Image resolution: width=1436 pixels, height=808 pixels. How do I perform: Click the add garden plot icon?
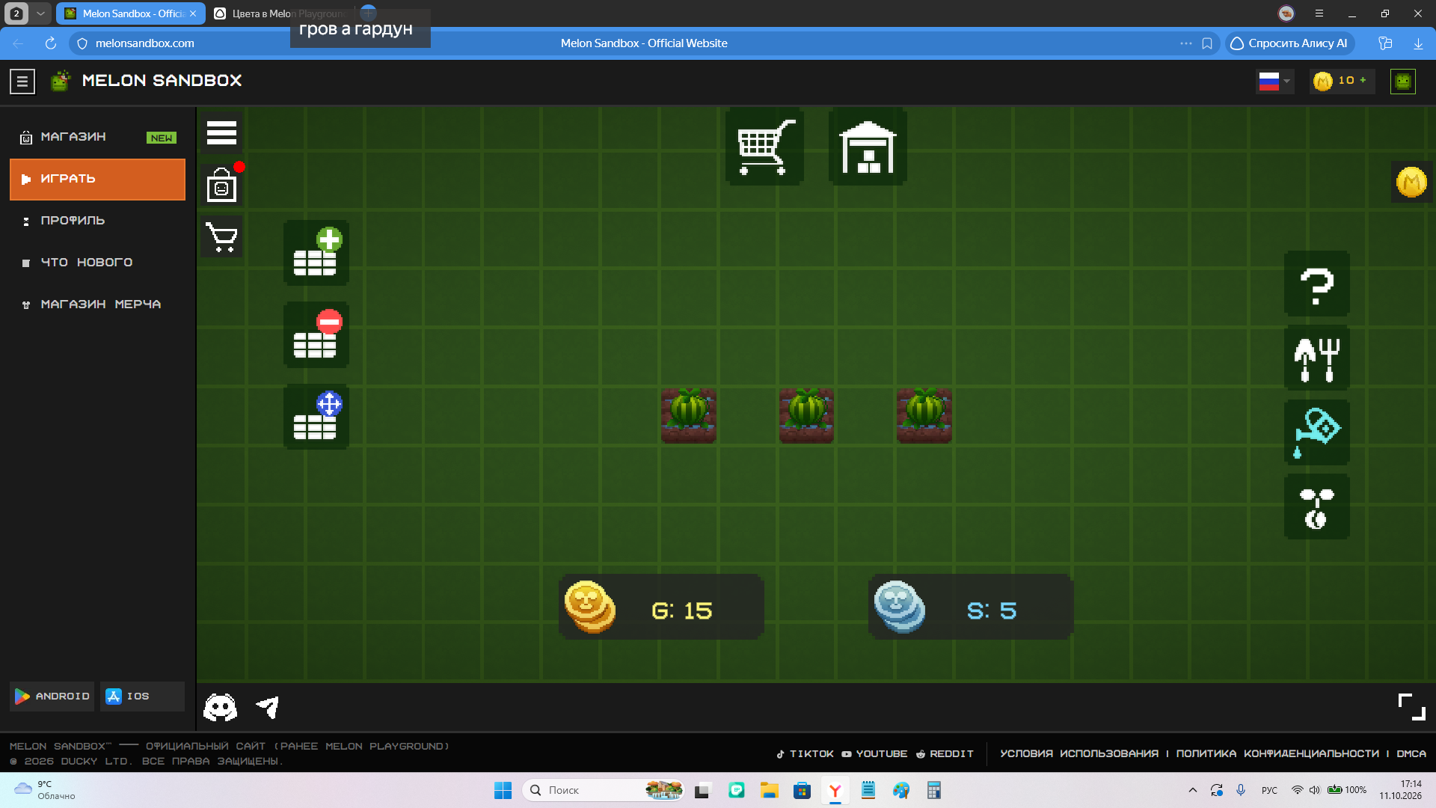coord(316,253)
